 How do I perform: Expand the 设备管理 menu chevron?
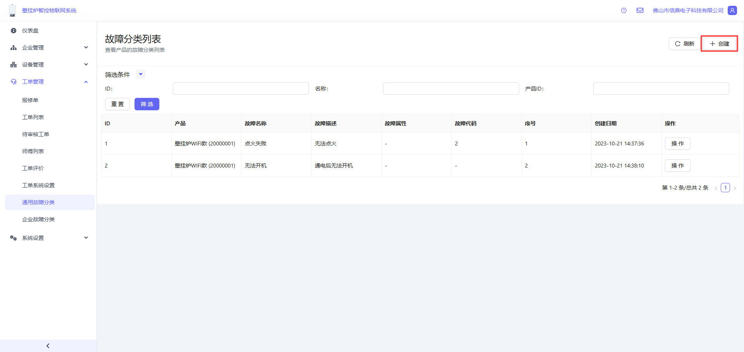(x=86, y=65)
